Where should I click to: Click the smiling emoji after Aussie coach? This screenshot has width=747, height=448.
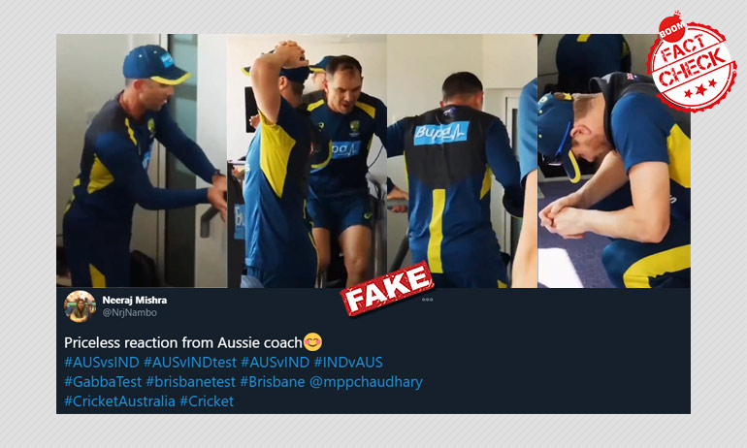tap(312, 342)
